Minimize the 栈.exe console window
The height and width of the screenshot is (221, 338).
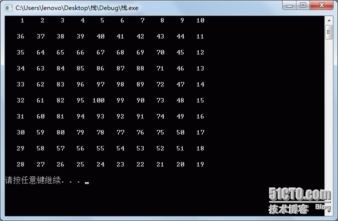coord(290,5)
